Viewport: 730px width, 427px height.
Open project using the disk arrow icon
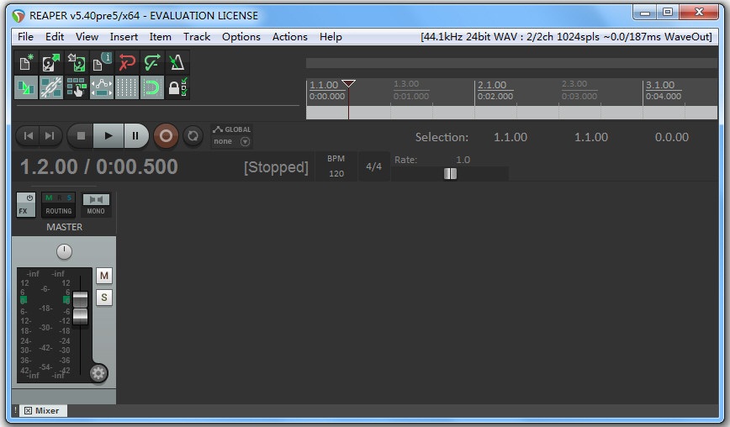[x=51, y=62]
